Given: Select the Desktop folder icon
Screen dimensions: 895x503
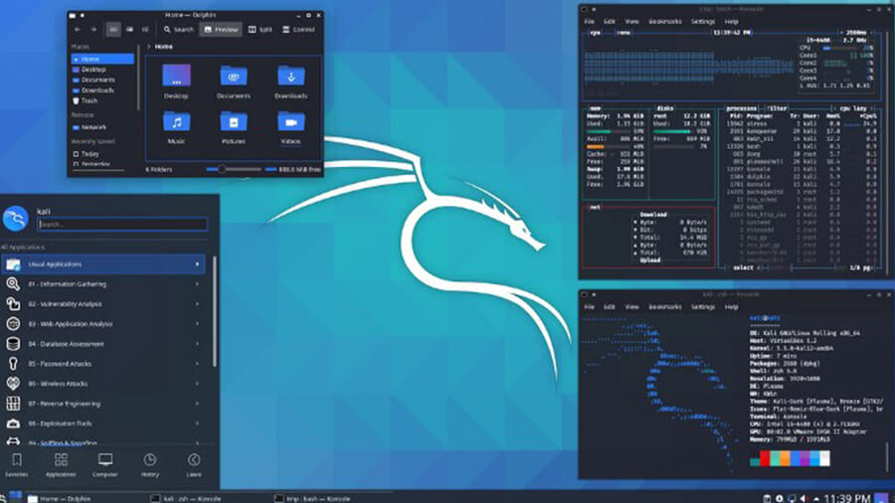Looking at the screenshot, I should click(176, 76).
